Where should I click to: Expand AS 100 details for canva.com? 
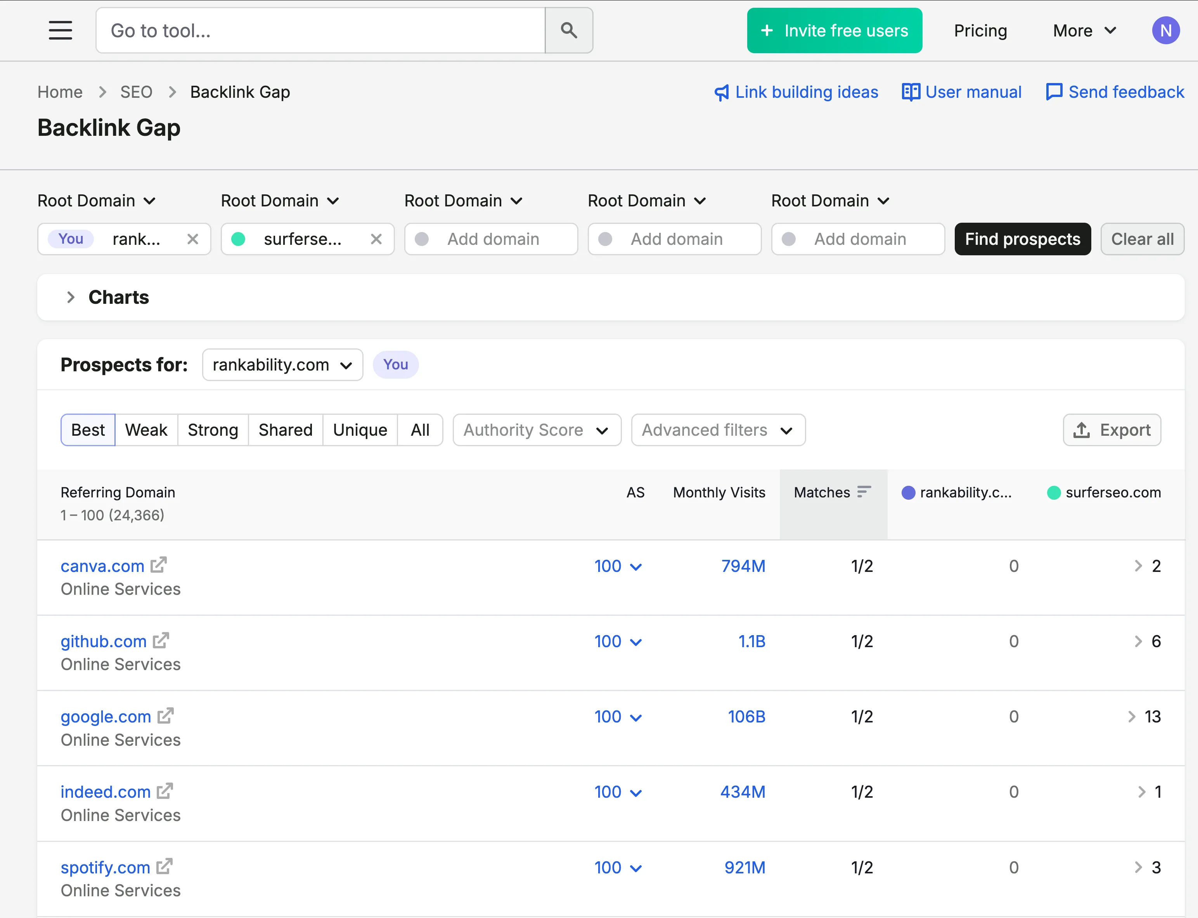[618, 566]
